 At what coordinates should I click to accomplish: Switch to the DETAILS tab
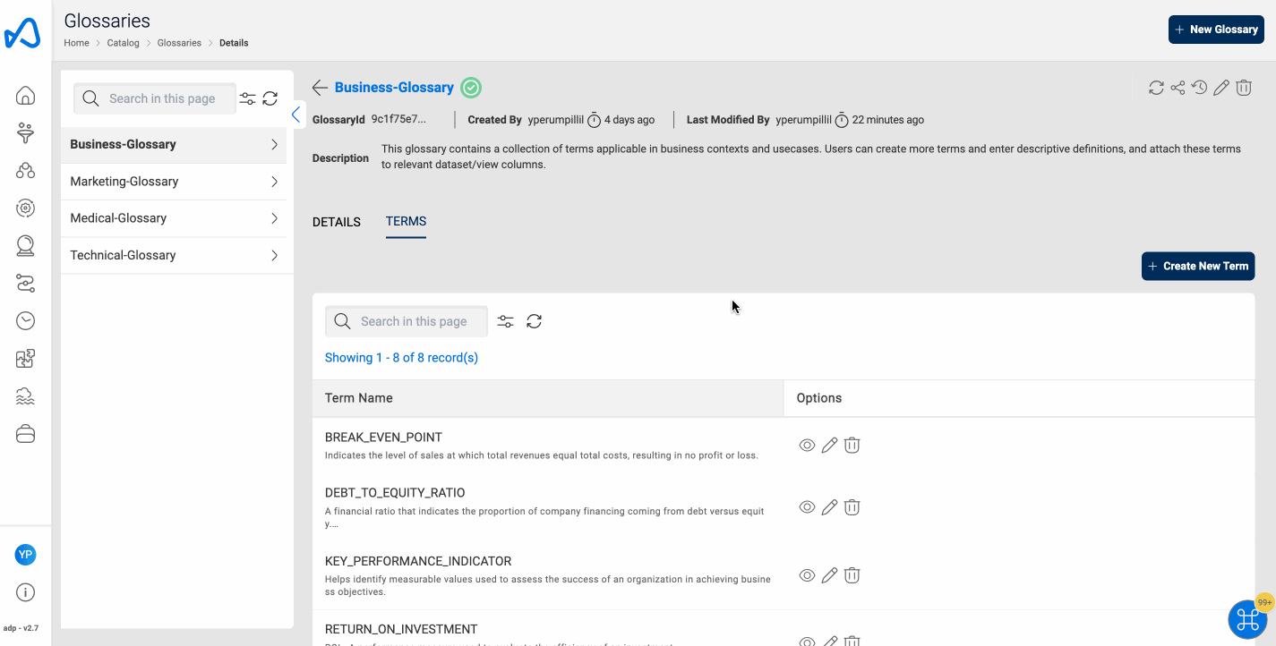337,222
